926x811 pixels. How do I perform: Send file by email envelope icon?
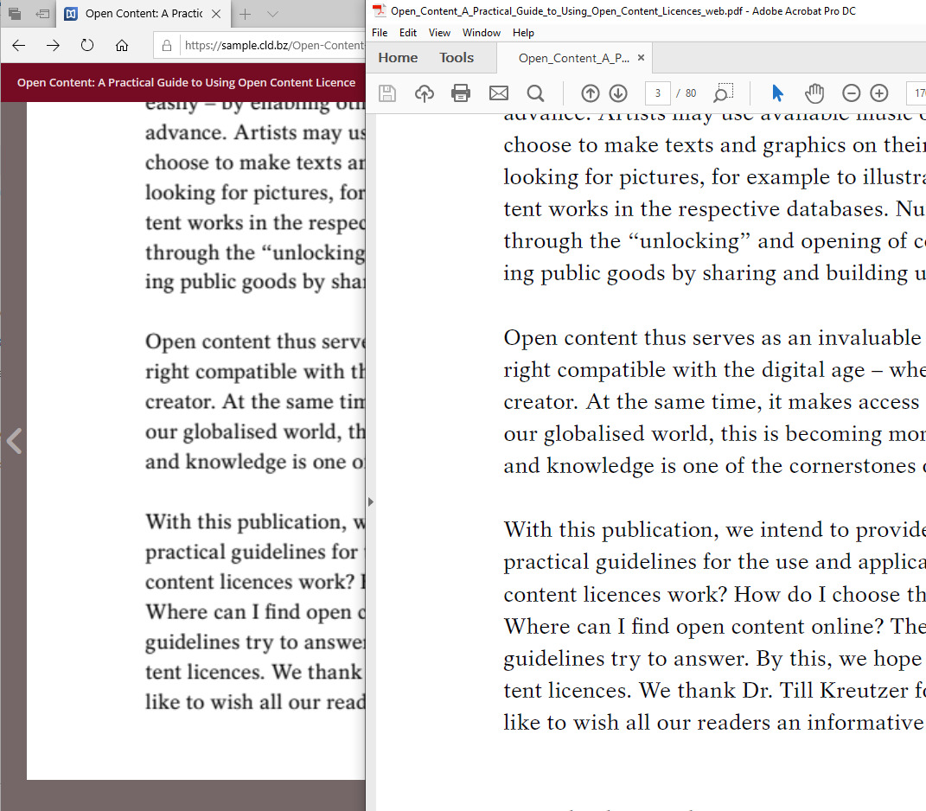(x=498, y=93)
